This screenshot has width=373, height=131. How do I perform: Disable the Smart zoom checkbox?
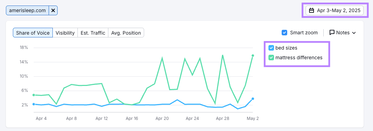(x=284, y=33)
